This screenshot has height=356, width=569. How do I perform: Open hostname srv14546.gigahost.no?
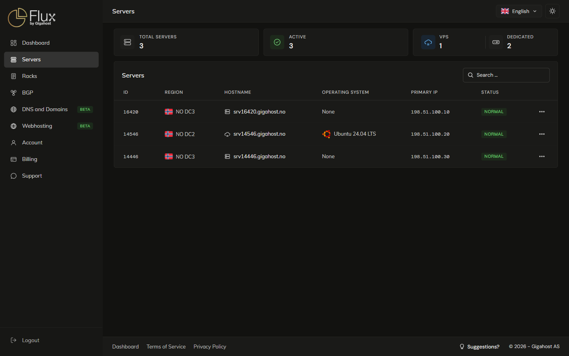tap(259, 134)
